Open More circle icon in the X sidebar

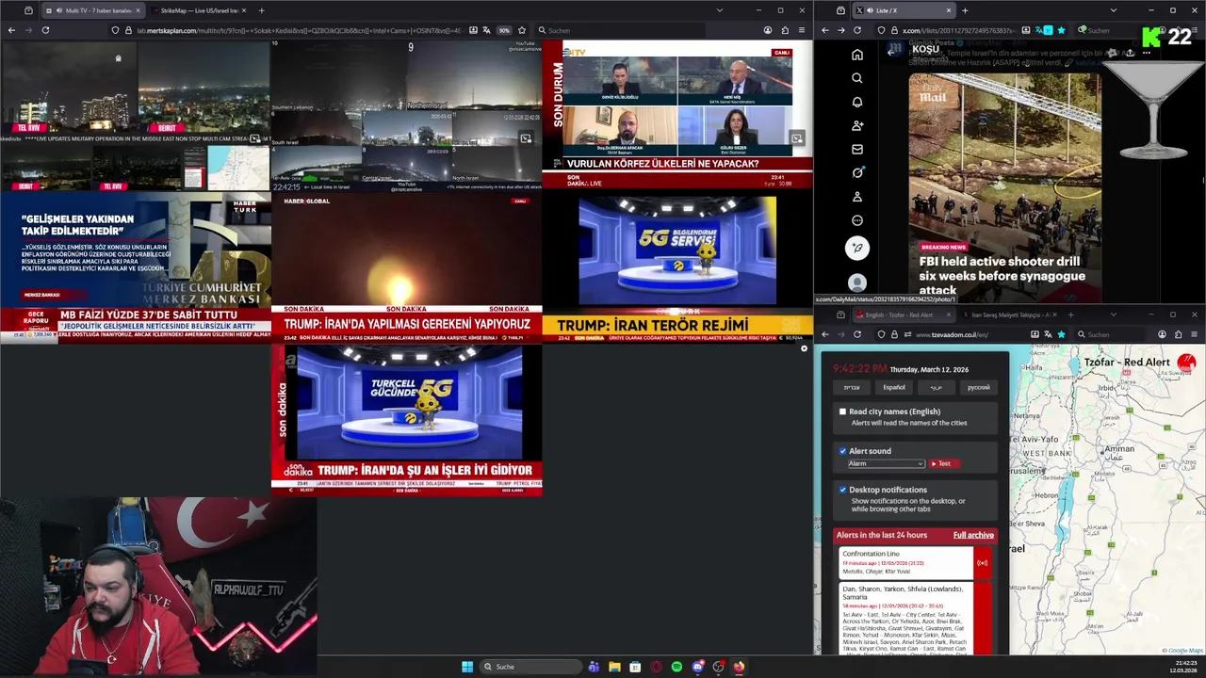(x=856, y=220)
